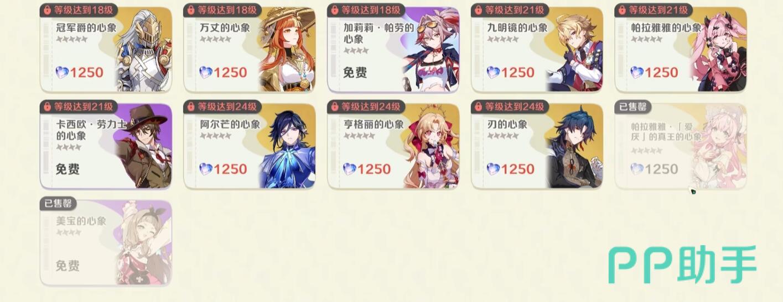This screenshot has height=302, width=783.
Task: Click the heart gem icon on 阿尔芒 card
Action: pos(206,169)
